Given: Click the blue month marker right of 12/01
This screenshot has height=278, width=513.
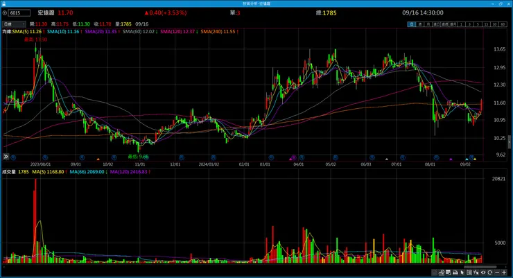Looking at the screenshot, I should 182,157.
